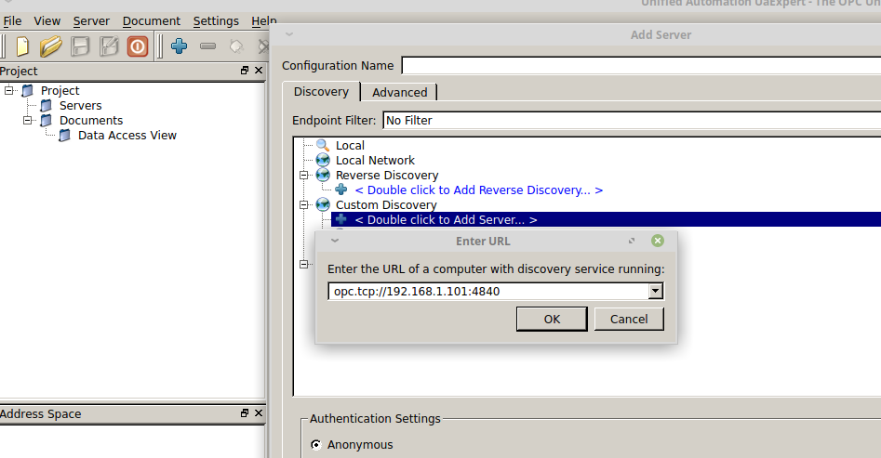This screenshot has width=881, height=458.
Task: Click the Servers folder icon in Project tree
Action: point(46,106)
